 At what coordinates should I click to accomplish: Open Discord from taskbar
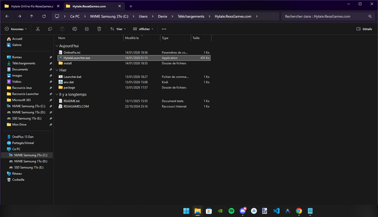243,211
